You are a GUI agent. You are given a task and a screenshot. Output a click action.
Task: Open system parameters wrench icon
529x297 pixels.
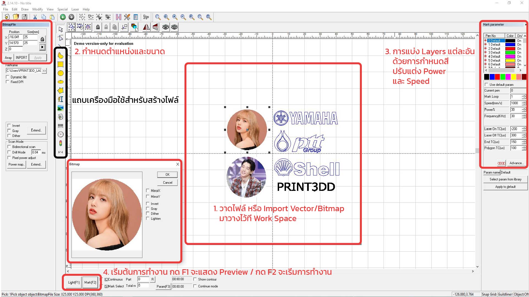click(127, 17)
